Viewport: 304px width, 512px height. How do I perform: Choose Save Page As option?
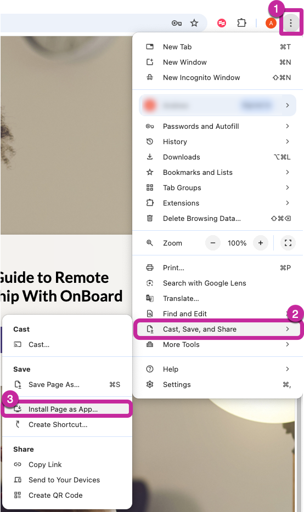[x=66, y=385]
